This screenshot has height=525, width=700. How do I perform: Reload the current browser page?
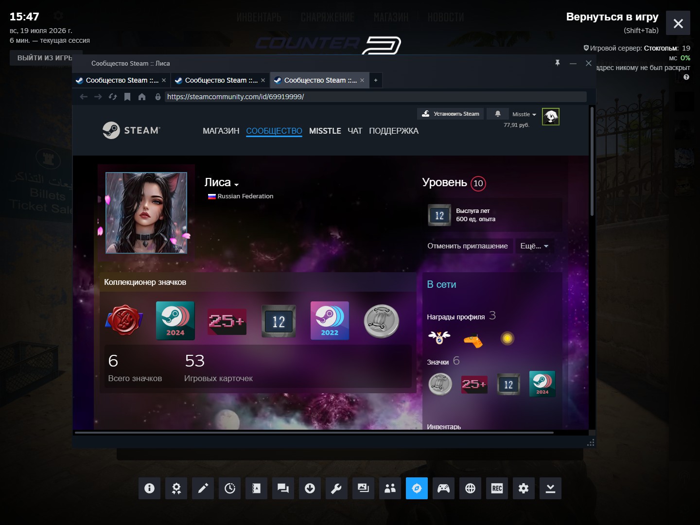coord(113,97)
